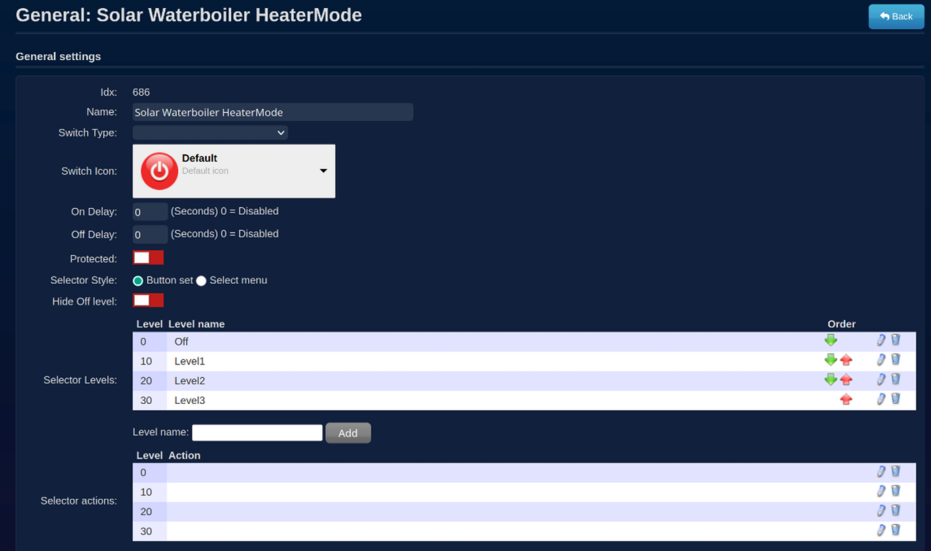This screenshot has height=551, width=931.
Task: Edit the action for level 30
Action: pos(881,530)
